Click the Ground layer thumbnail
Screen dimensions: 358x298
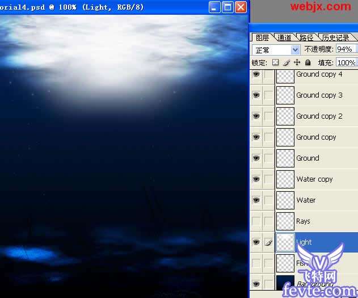(285, 158)
